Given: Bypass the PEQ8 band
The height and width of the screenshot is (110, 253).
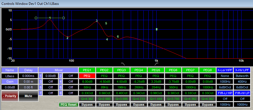Looking at the screenshot, I should click(208, 105).
